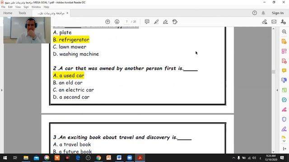Close the open document tab
Screen dimensions: 289x162
67,13
